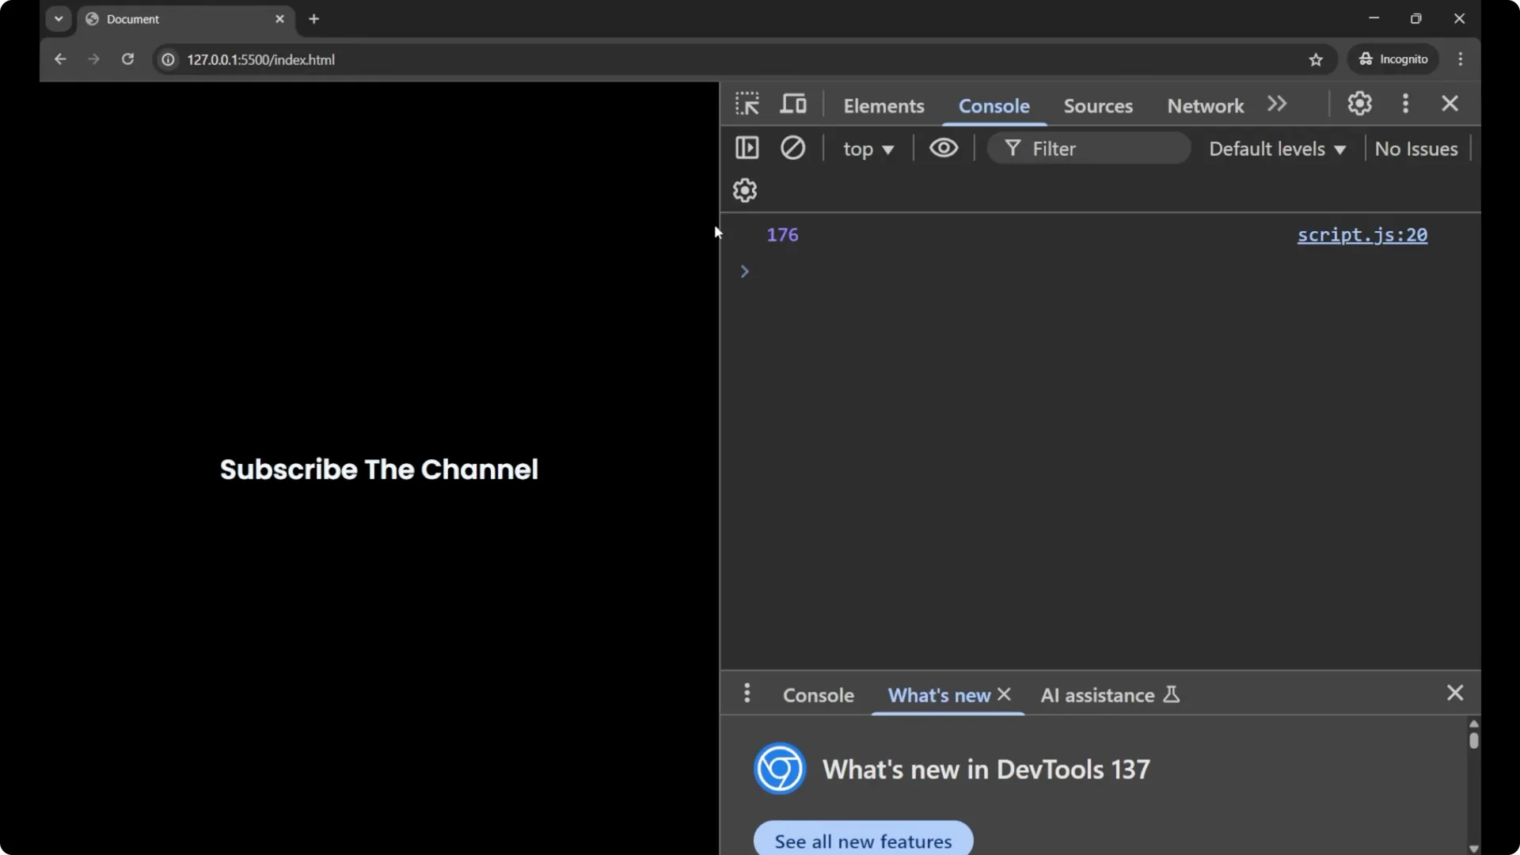Create a live expression with eye icon
This screenshot has height=855, width=1520.
click(944, 148)
